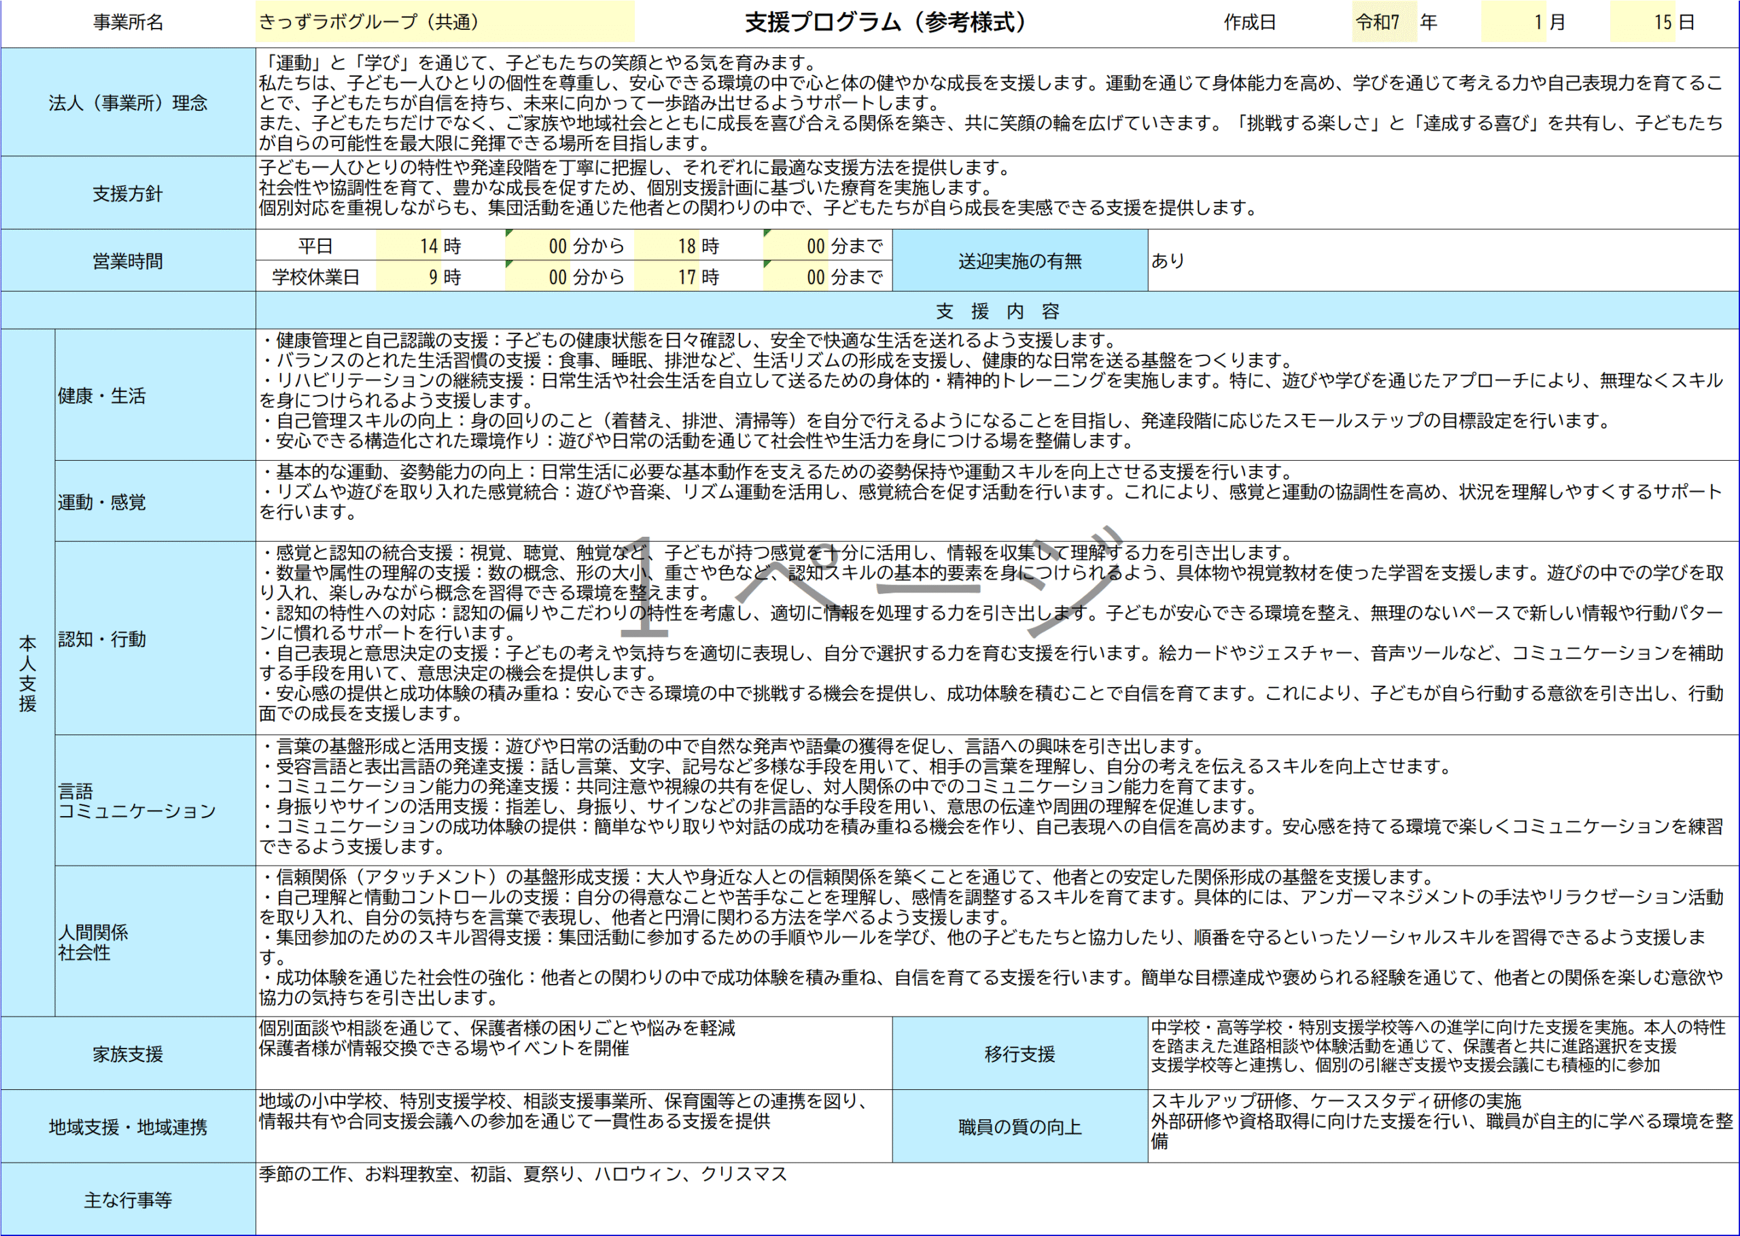
Task: Click the 作成日 label
Action: [1250, 22]
